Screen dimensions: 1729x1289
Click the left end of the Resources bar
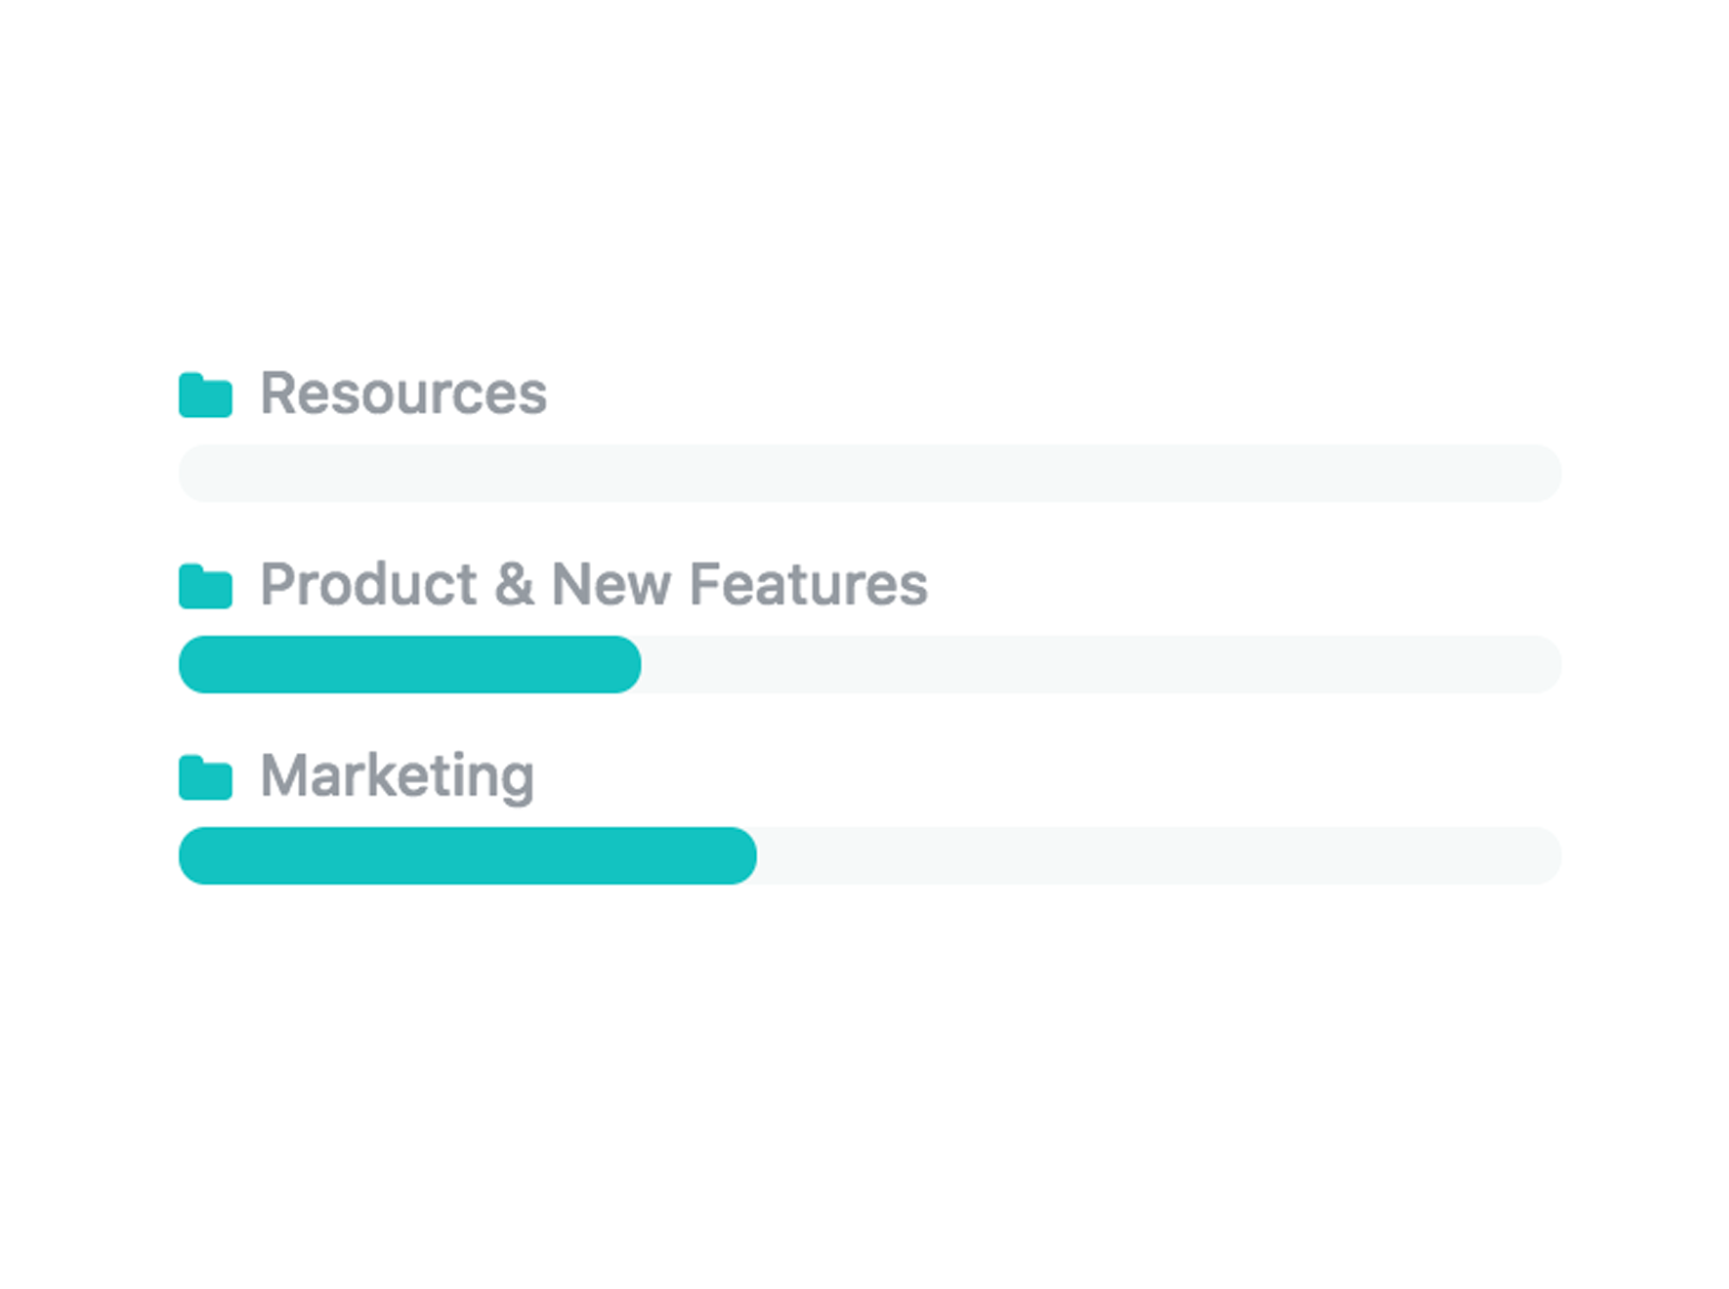coord(193,474)
